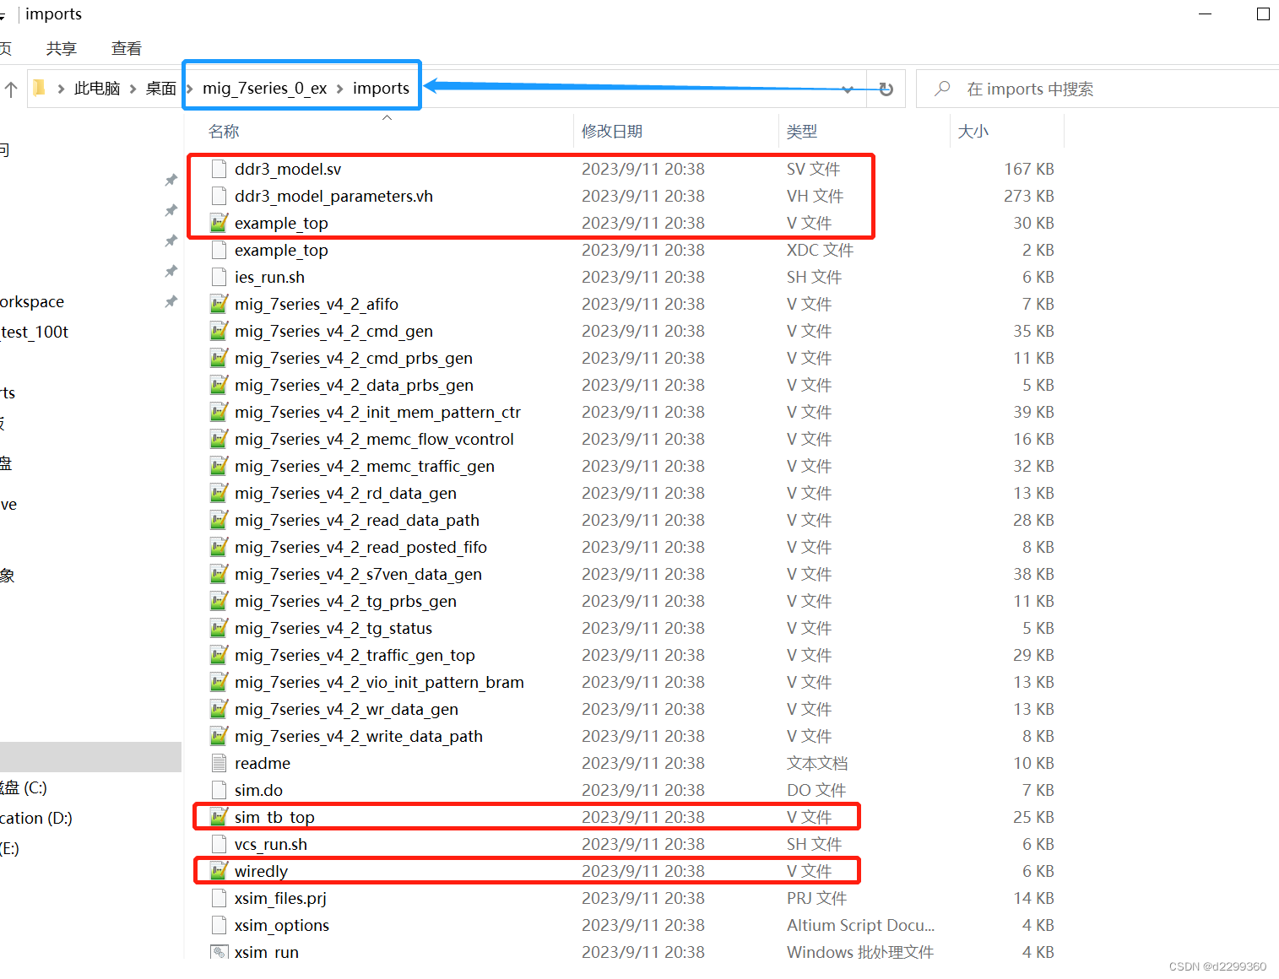Click imports in the breadcrumb path
The image size is (1279, 979).
click(x=381, y=89)
